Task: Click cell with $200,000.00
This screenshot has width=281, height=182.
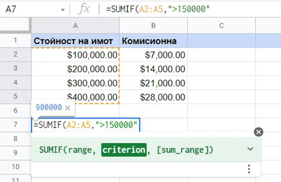Action: [75, 69]
